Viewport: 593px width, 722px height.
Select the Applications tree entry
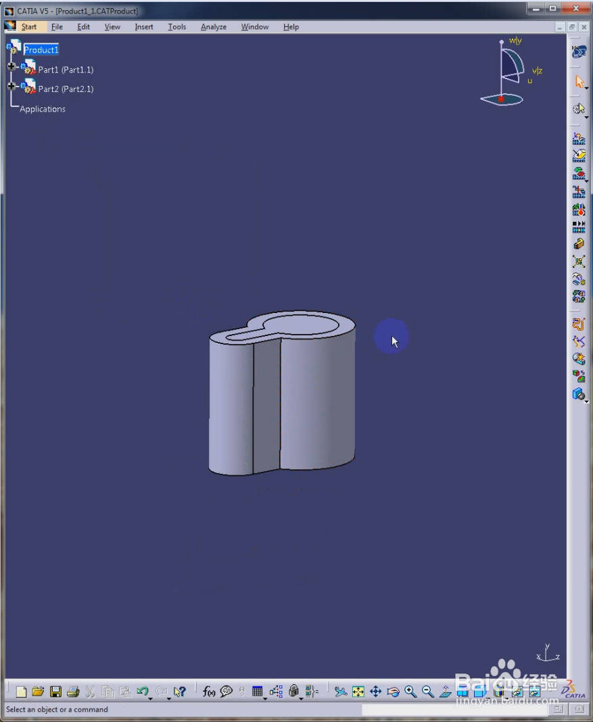click(x=43, y=109)
